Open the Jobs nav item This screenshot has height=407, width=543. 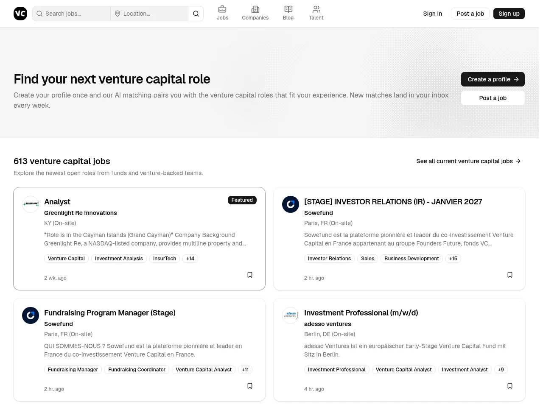(222, 13)
